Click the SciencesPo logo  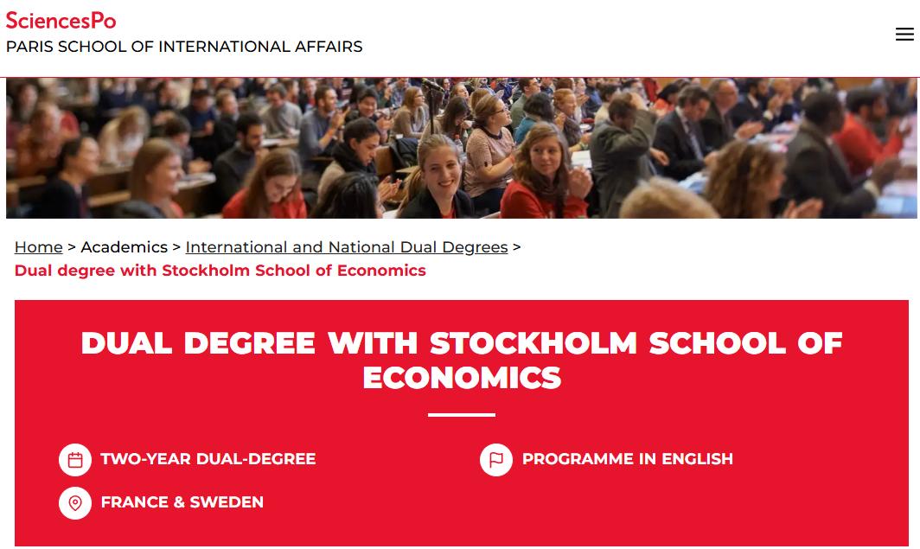tap(61, 20)
